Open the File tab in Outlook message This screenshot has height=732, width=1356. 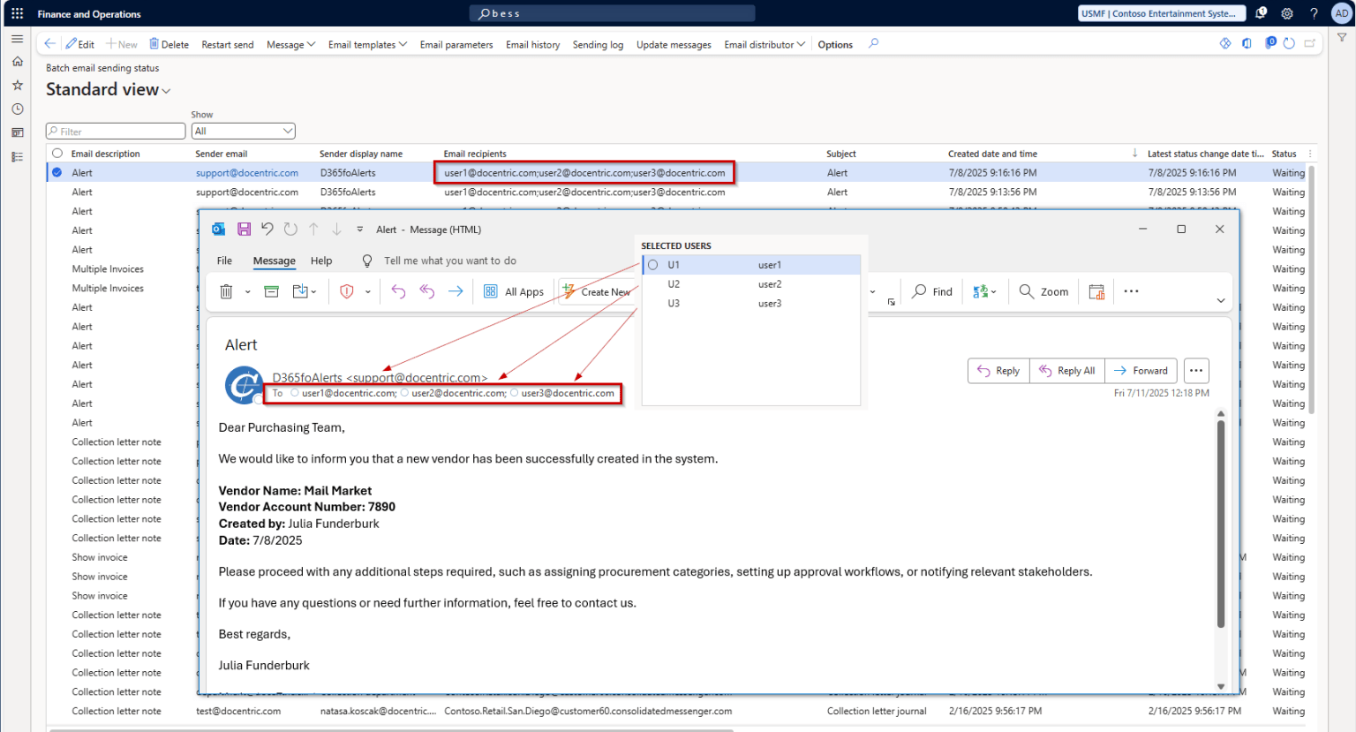pyautogui.click(x=224, y=260)
